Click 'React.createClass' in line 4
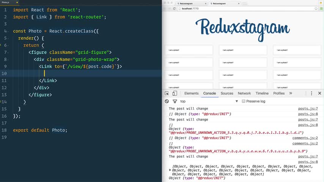The image size is (324, 182). (x=71, y=31)
